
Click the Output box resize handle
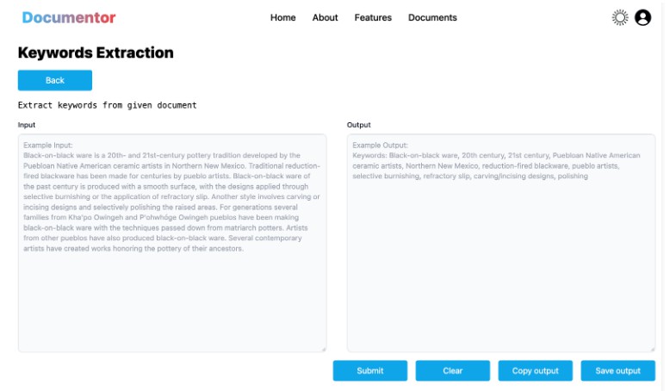[652, 349]
